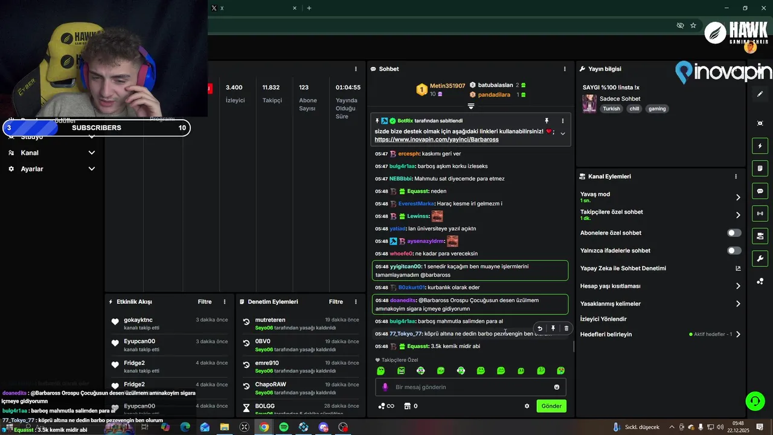Collapse the pinned message chevron

click(x=563, y=134)
